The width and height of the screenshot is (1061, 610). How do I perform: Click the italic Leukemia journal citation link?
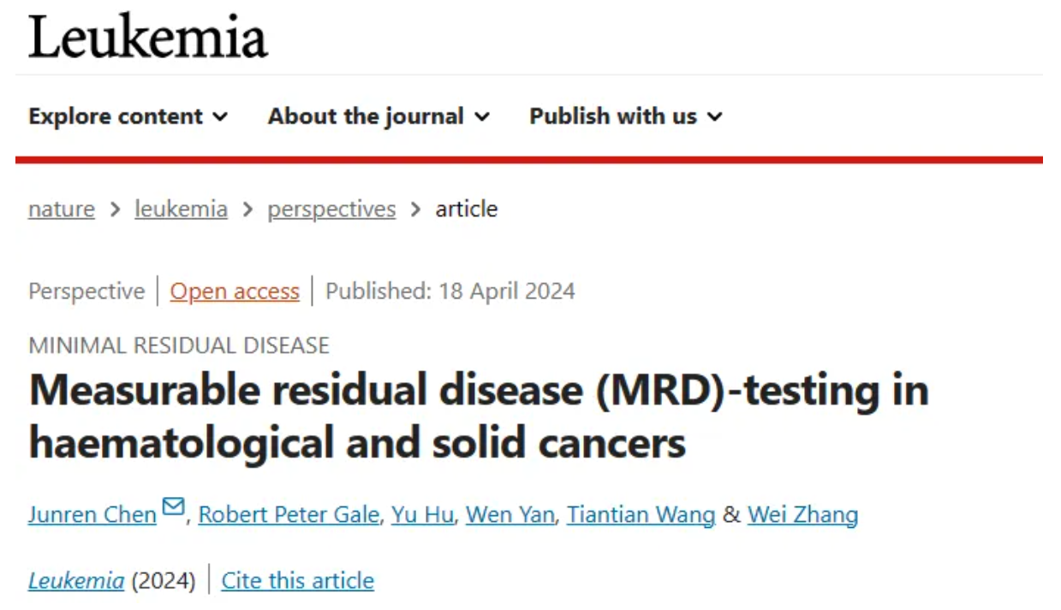[x=76, y=580]
